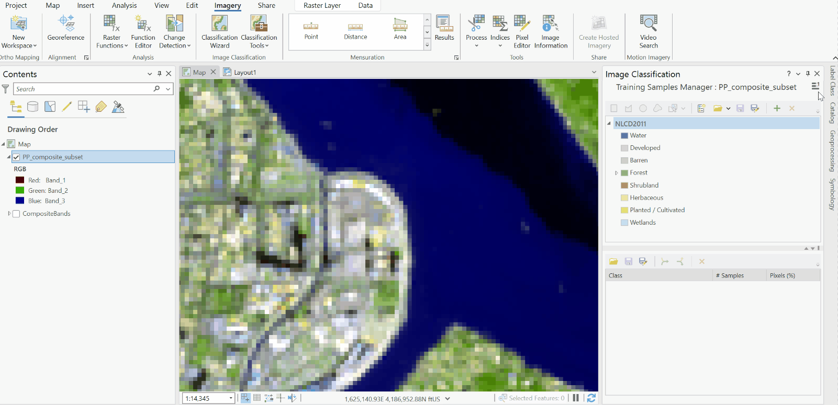The image size is (838, 405).
Task: Select the Point mensuration tool
Action: coord(311,30)
